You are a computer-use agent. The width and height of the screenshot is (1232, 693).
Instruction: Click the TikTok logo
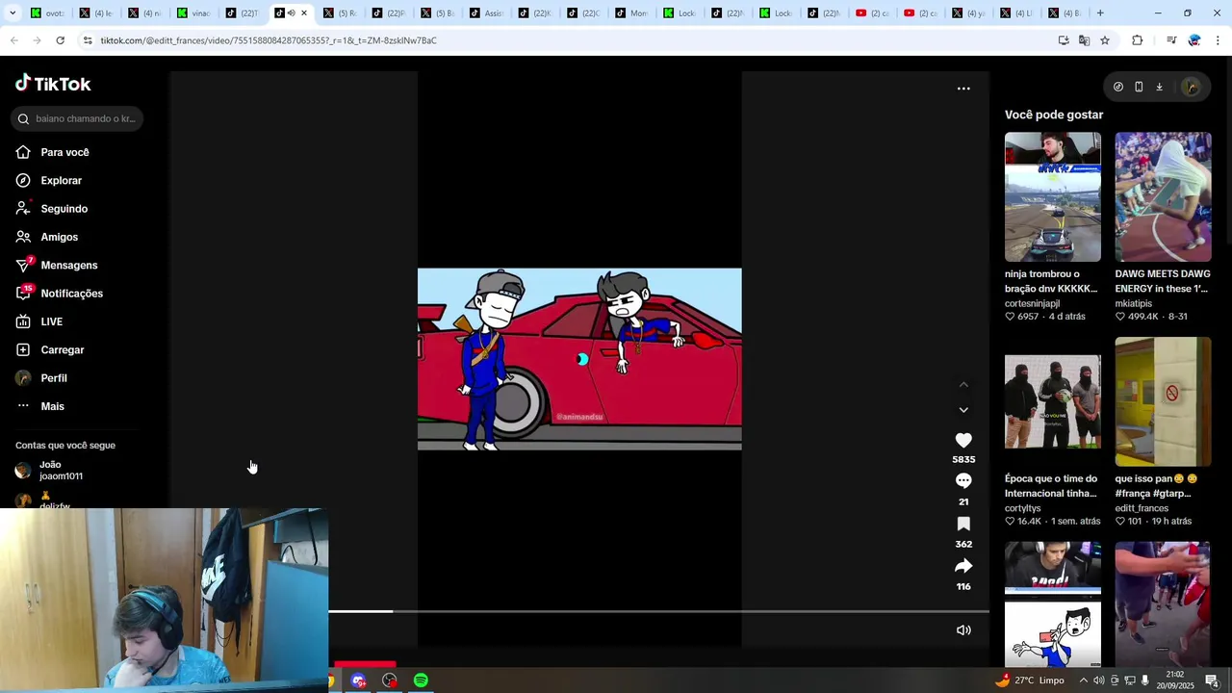[53, 84]
